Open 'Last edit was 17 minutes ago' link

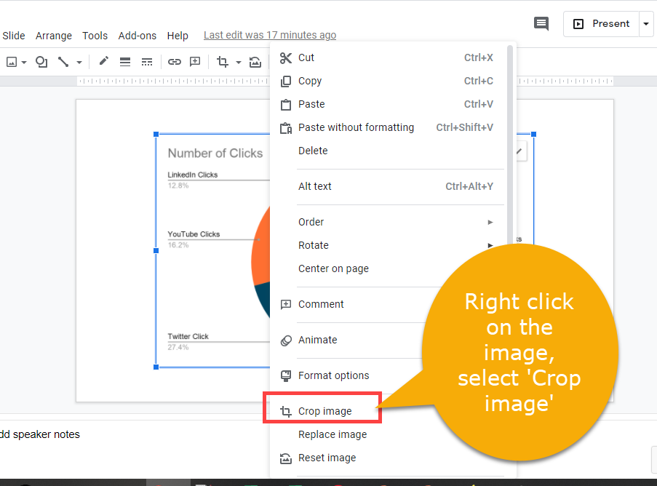[x=270, y=35]
